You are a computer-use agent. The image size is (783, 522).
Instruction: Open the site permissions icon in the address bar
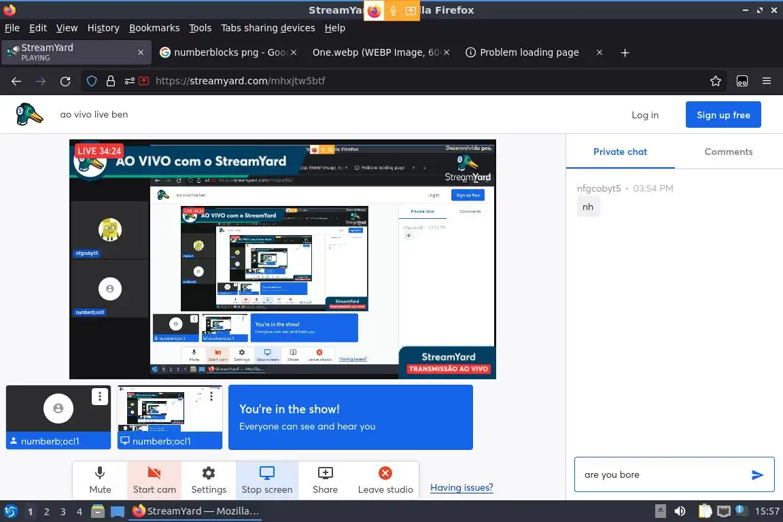pos(130,81)
